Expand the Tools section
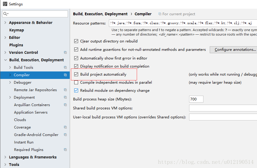Image resolution: width=257 pixels, height=168 pixels. (5, 164)
